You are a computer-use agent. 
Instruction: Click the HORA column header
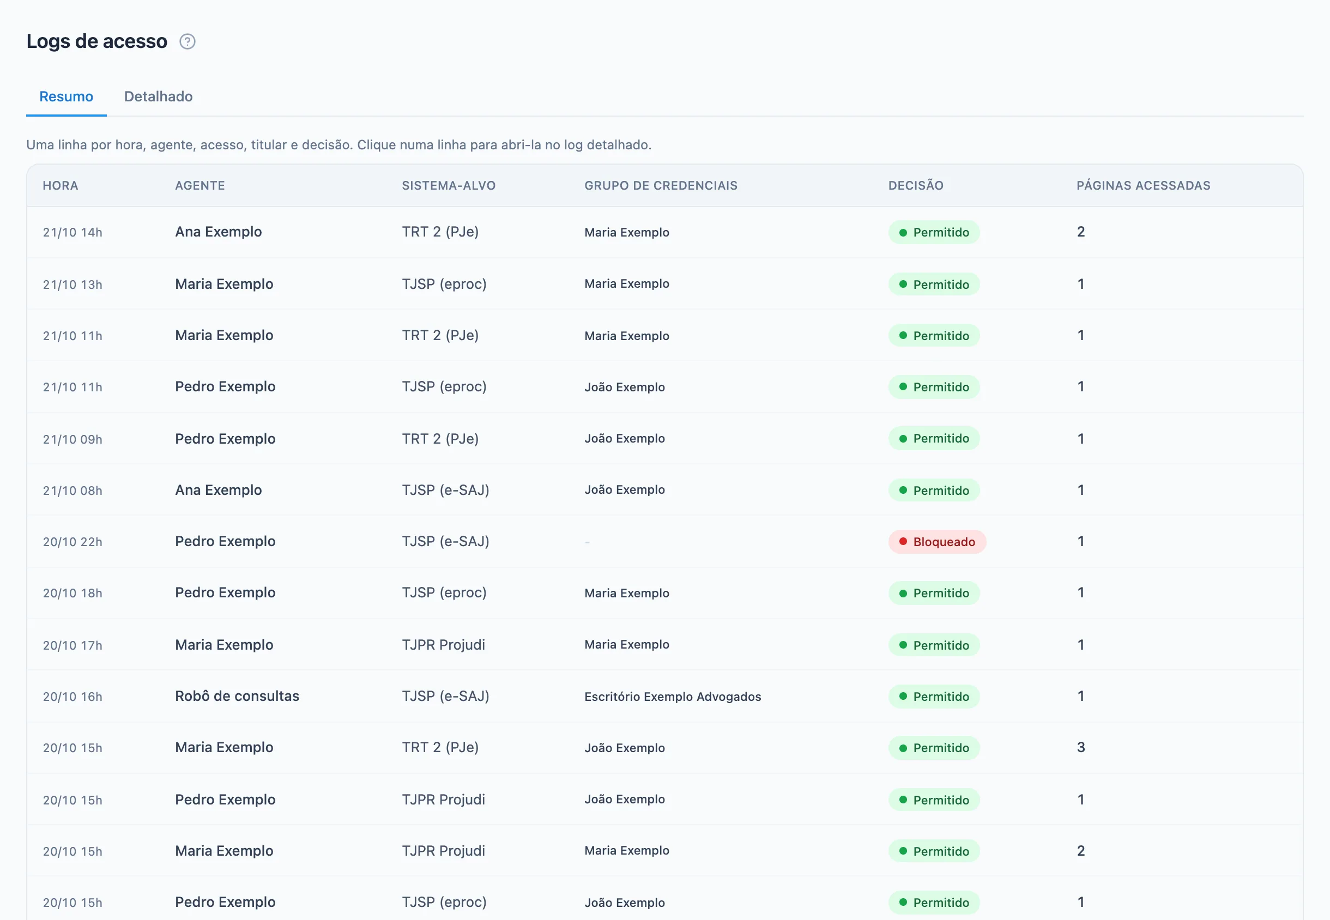[61, 186]
